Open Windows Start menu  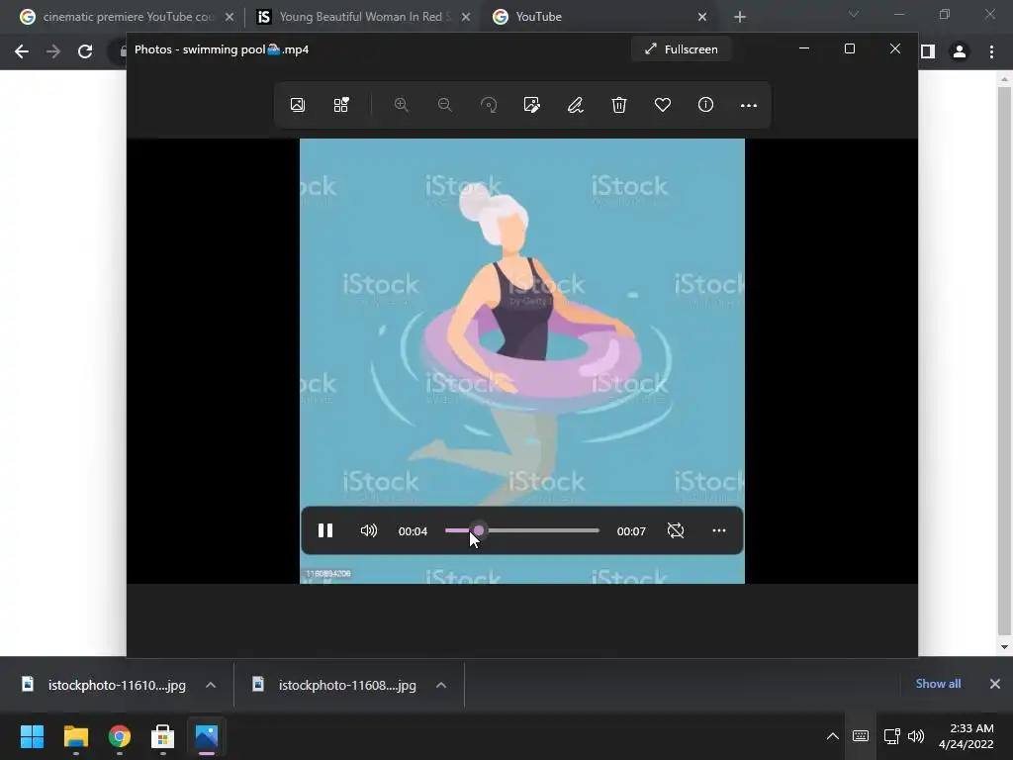click(32, 736)
